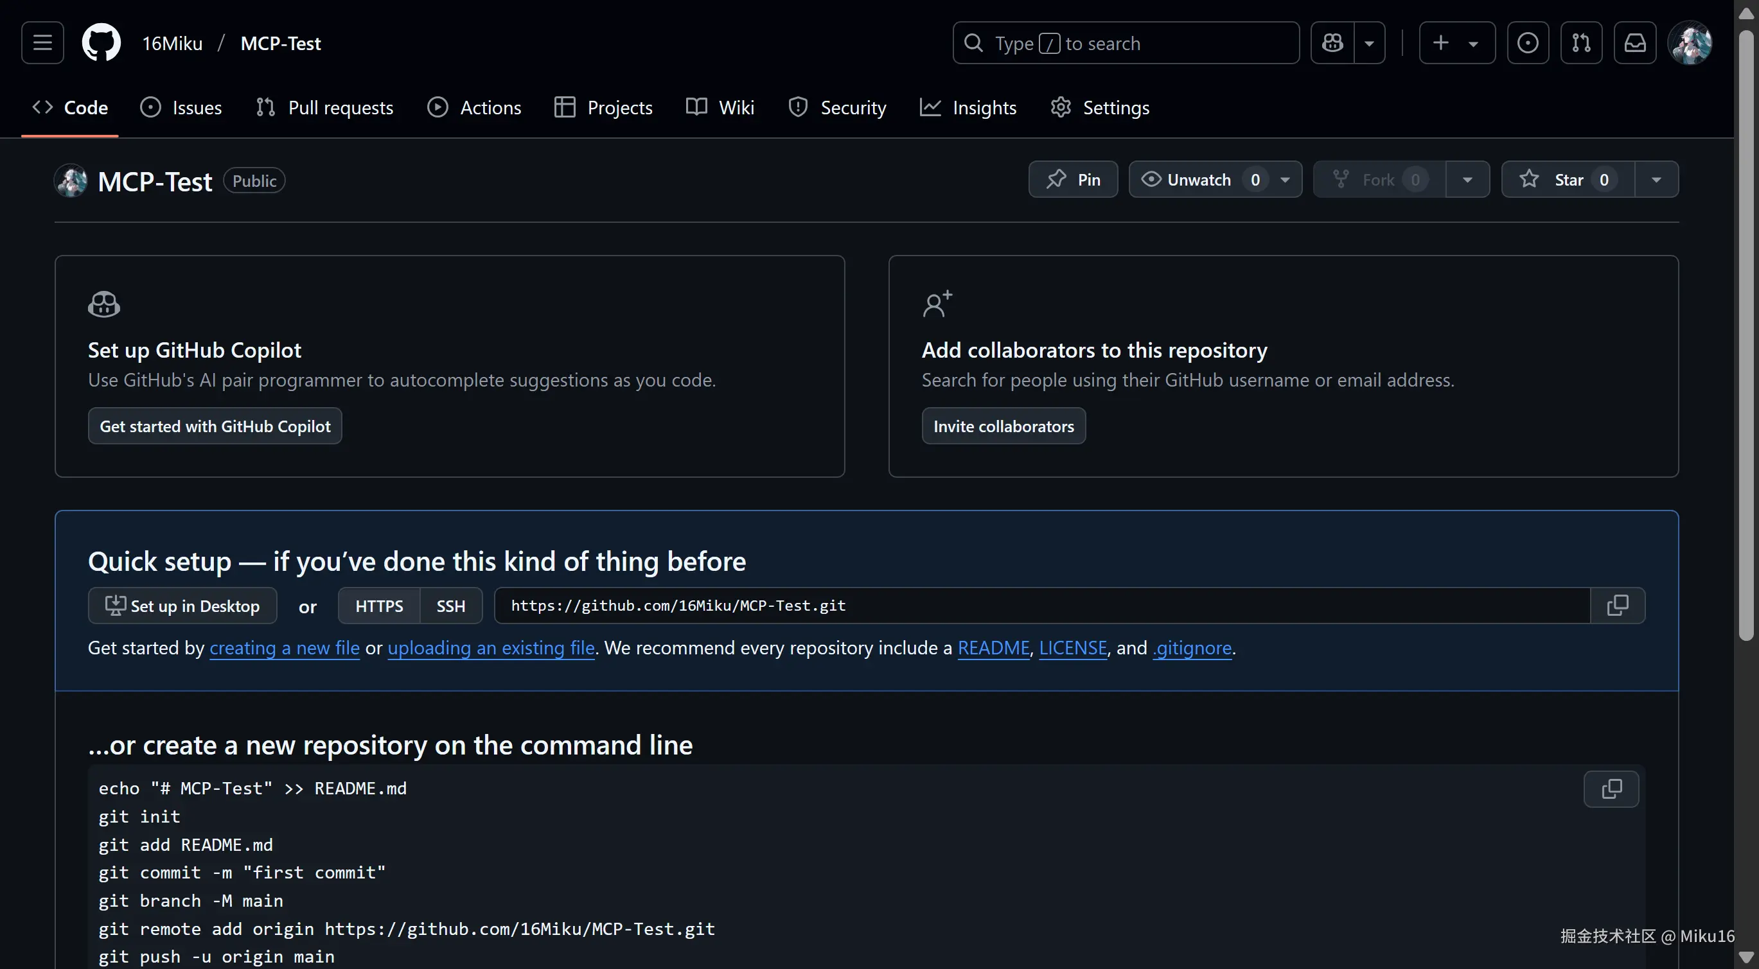This screenshot has height=969, width=1759.
Task: Switch to the Settings tab
Action: [1100, 107]
